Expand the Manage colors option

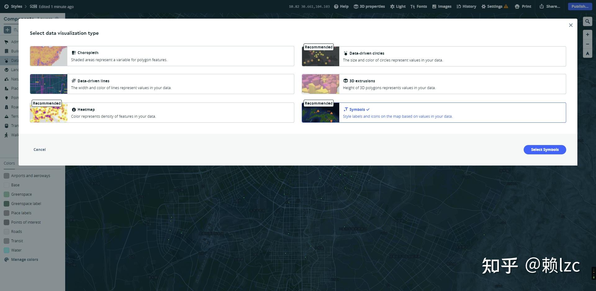pos(25,259)
